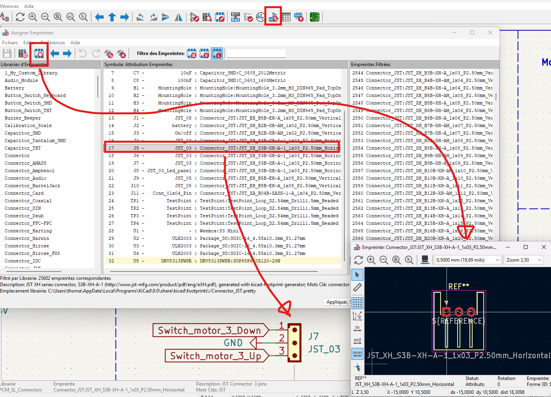Toggle full-window crosshair cursor in preview

[357, 367]
